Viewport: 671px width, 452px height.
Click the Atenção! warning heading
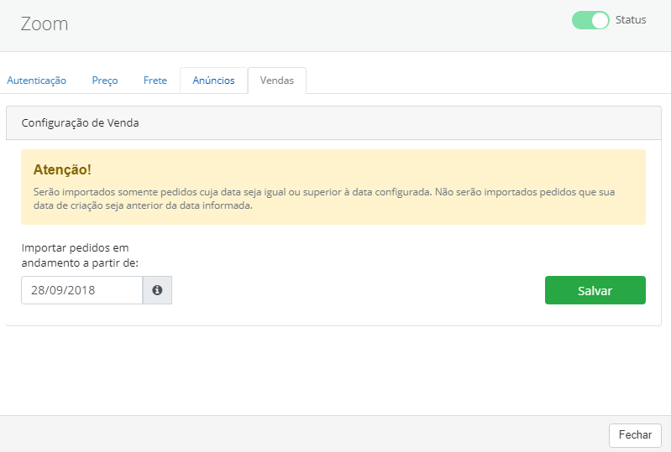click(62, 169)
